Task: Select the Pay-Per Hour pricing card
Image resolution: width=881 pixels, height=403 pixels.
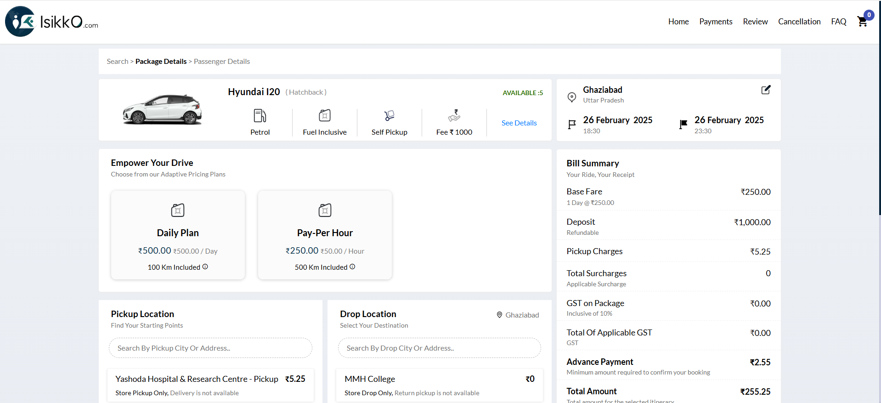Action: click(325, 235)
